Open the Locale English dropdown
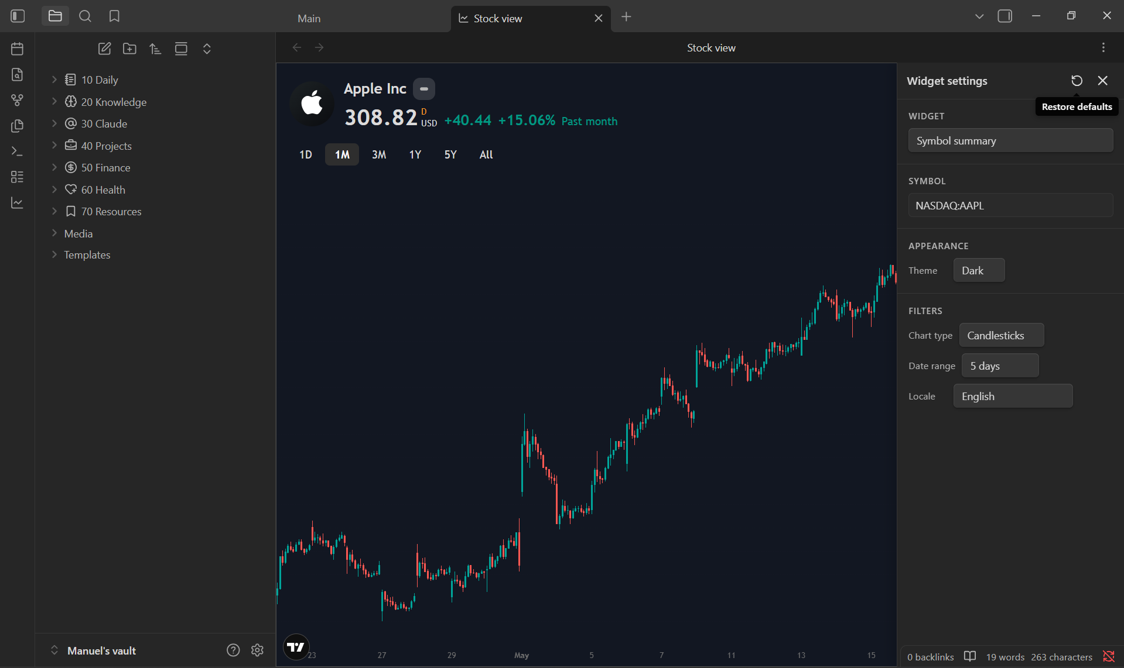This screenshot has height=668, width=1124. [x=1013, y=396]
